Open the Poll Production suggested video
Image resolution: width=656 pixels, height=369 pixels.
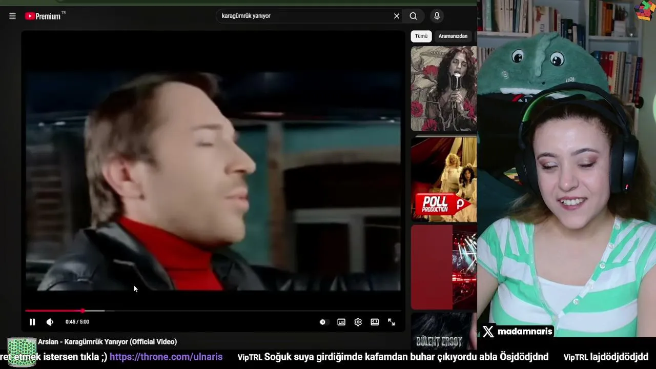coord(444,179)
